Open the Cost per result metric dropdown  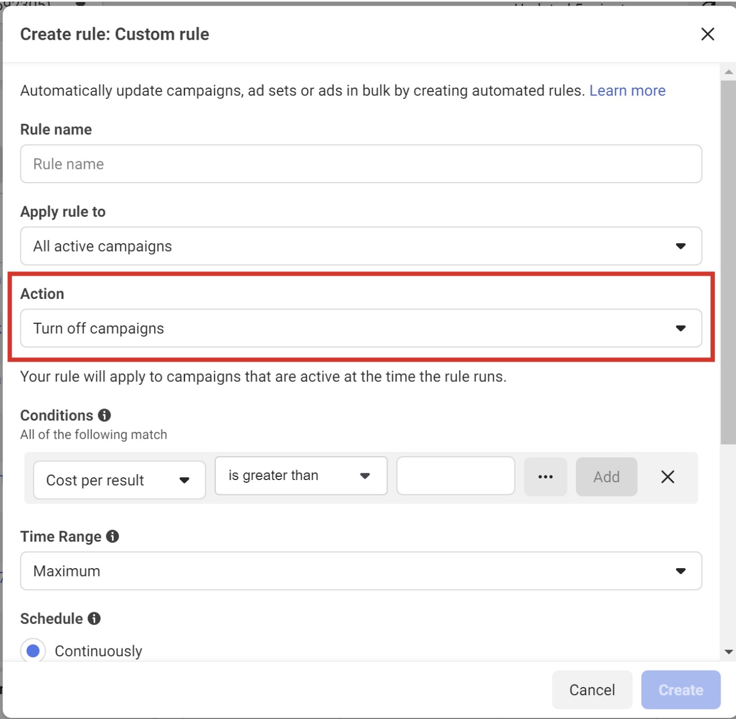[x=119, y=480]
